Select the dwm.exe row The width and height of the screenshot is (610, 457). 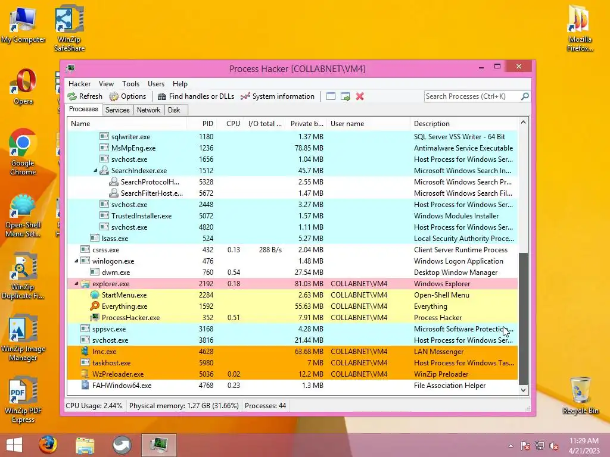[x=292, y=273]
